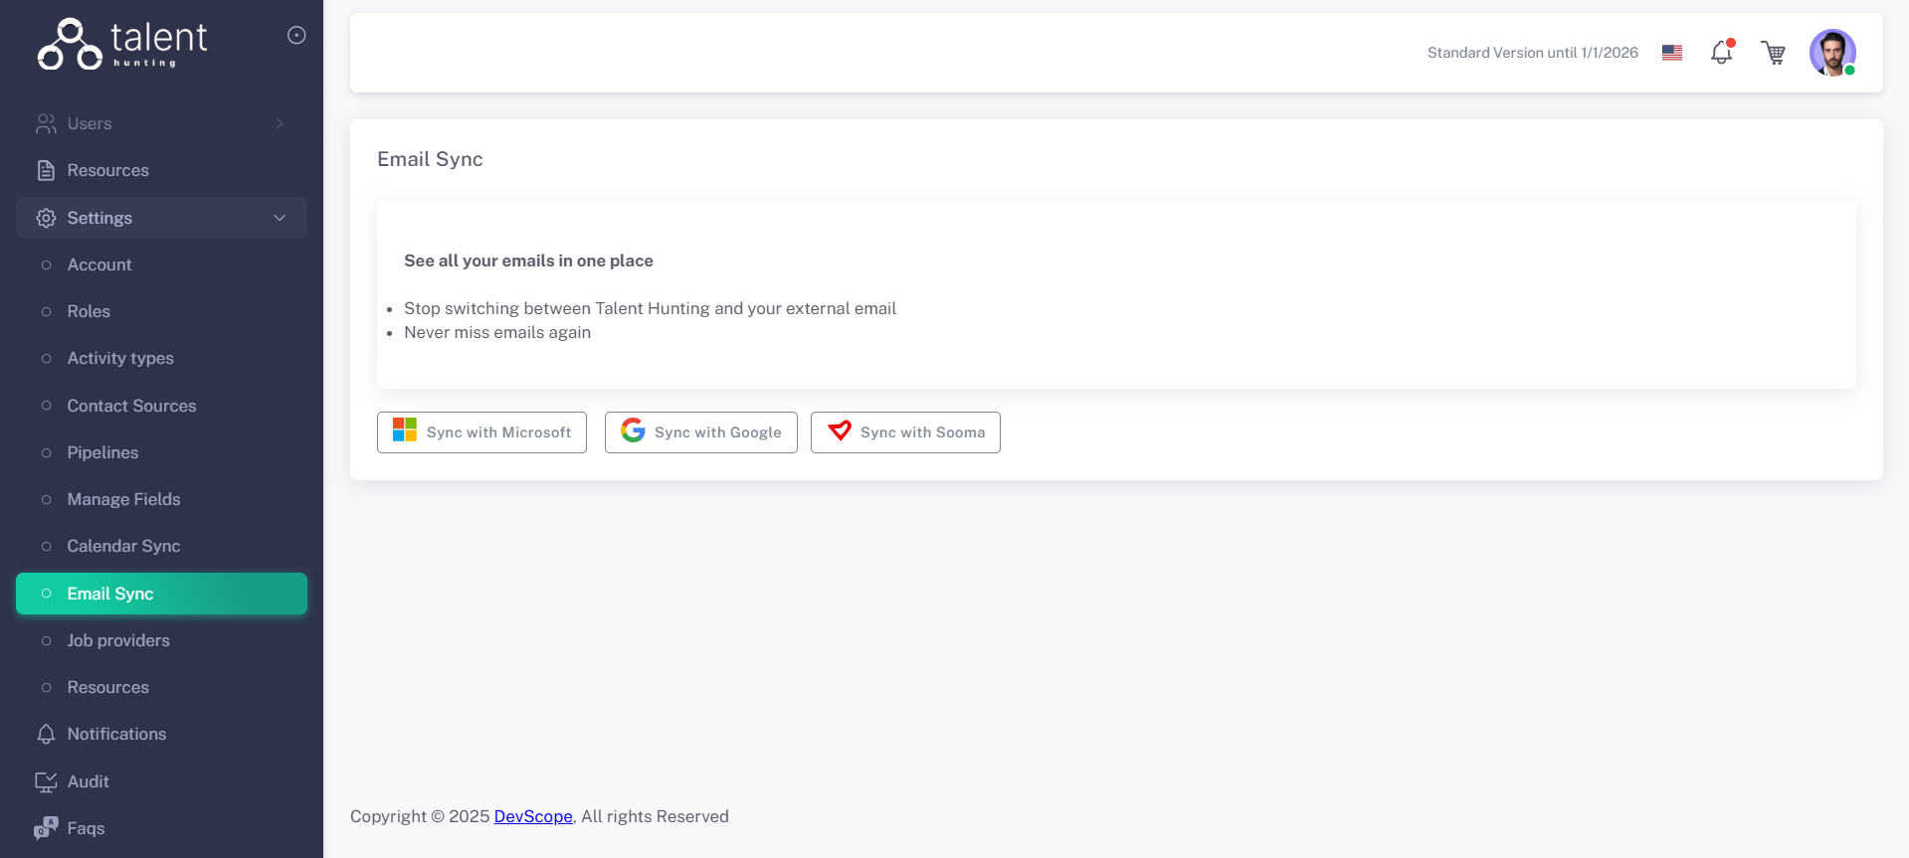The image size is (1909, 858).
Task: Open the user profile avatar
Action: click(x=1831, y=53)
